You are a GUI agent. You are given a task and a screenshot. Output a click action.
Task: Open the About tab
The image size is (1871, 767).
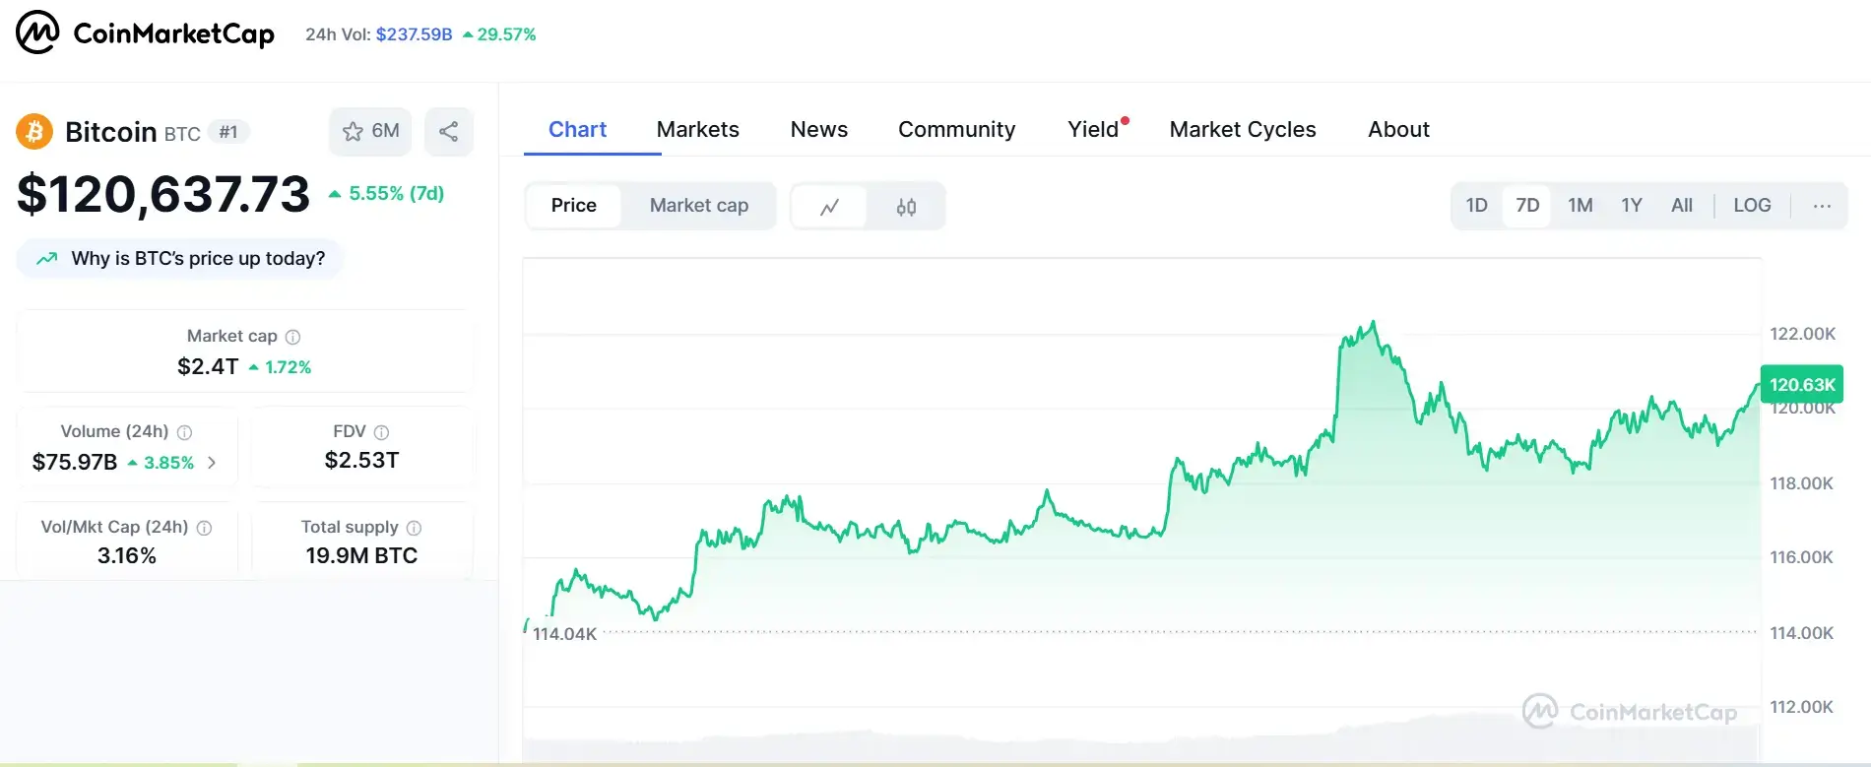point(1398,130)
